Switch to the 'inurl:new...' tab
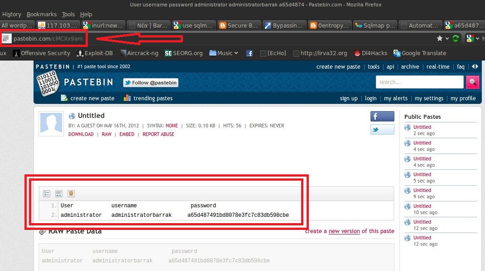 (x=104, y=25)
